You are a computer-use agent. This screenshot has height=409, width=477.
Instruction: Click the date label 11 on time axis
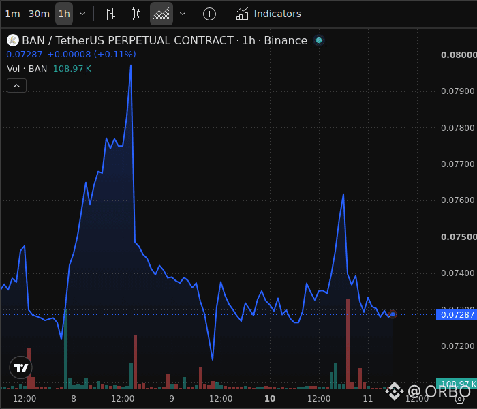tap(368, 399)
